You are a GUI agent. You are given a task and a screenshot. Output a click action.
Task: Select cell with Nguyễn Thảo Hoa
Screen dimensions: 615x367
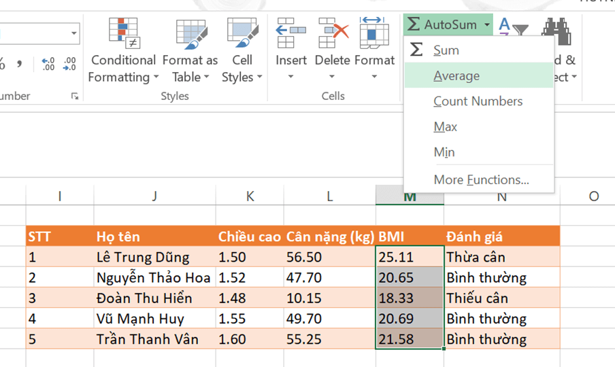pos(154,277)
